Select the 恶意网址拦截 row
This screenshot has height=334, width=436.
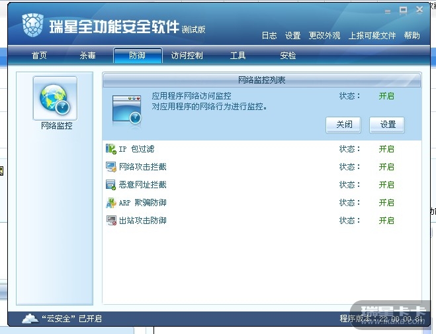coord(262,185)
